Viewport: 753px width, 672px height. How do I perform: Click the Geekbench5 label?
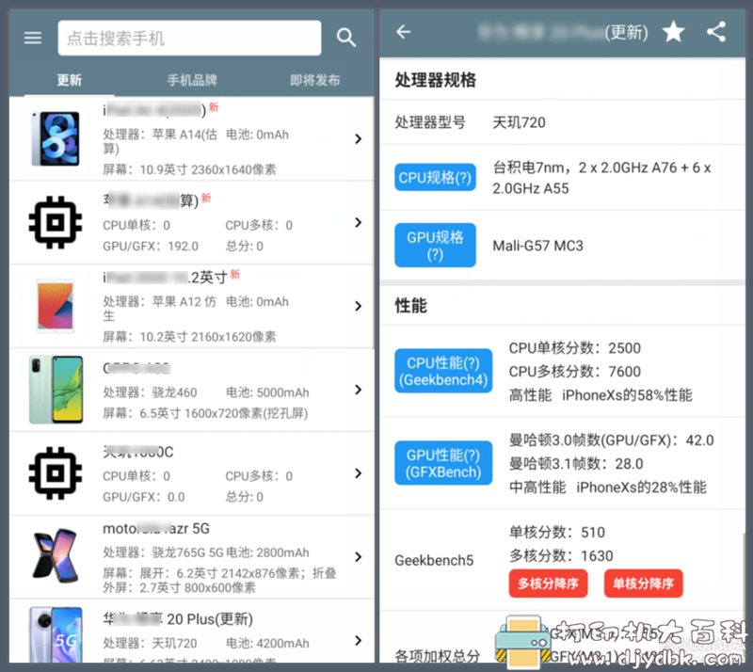tap(434, 560)
